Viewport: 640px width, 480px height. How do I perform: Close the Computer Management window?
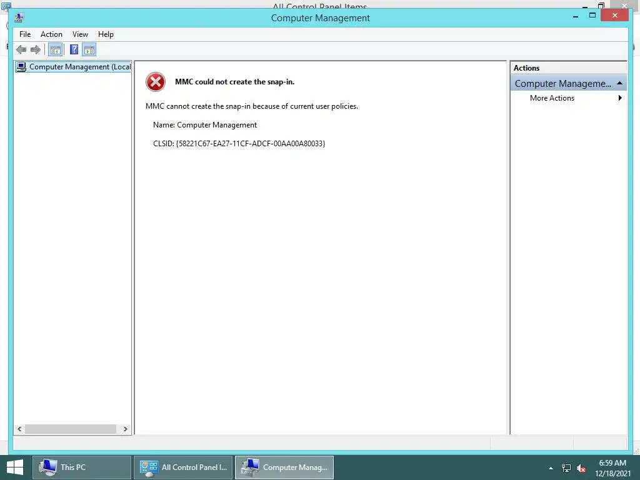[615, 16]
